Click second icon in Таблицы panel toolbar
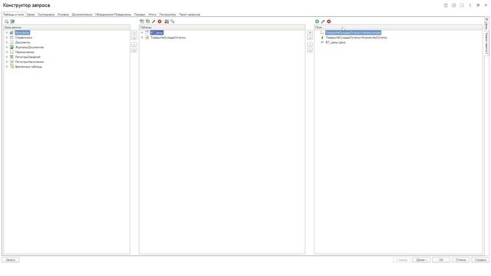491x276 pixels. 148,21
